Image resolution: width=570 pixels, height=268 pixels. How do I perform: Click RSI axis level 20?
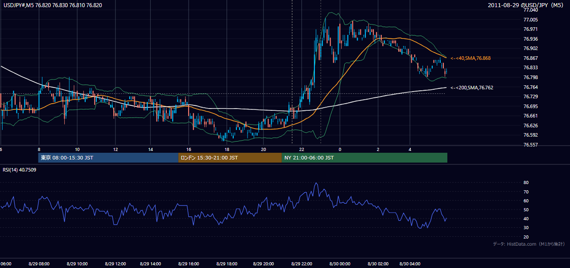(x=526, y=237)
